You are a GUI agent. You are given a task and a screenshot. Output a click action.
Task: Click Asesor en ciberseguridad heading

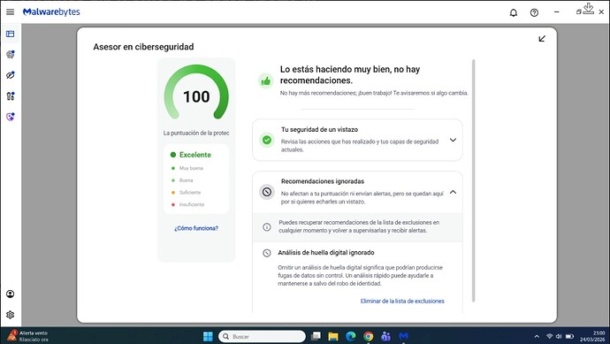coord(143,47)
